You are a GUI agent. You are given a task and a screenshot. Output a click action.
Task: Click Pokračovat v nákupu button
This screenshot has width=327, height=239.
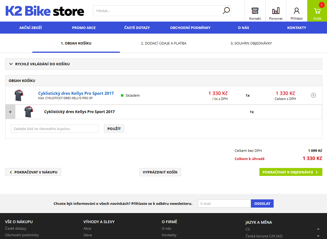[x=33, y=172]
